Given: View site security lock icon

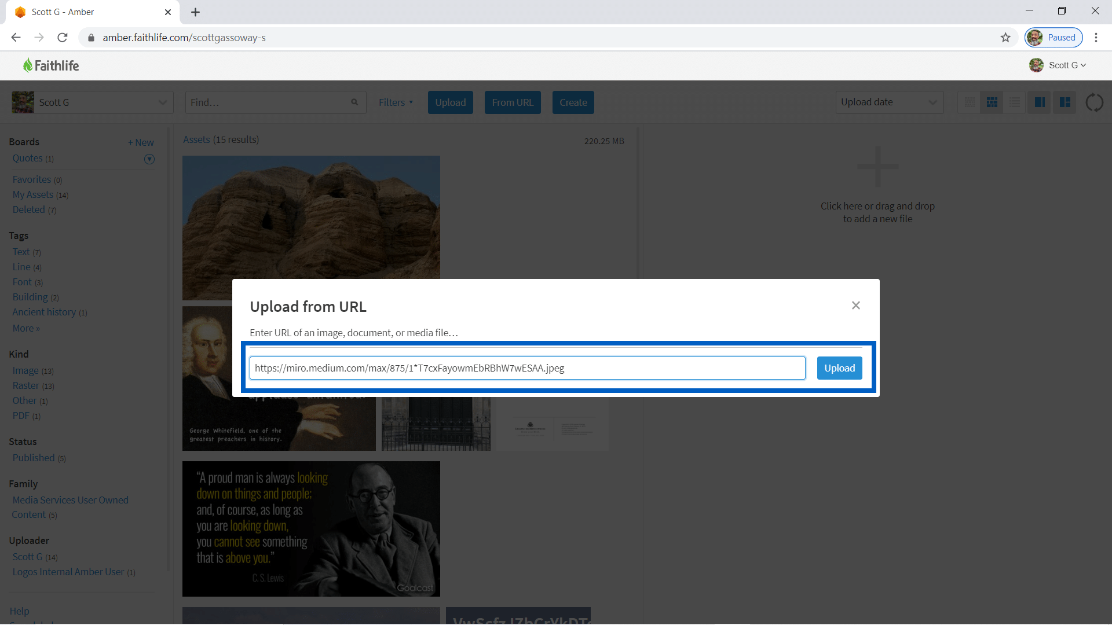Looking at the screenshot, I should (91, 38).
